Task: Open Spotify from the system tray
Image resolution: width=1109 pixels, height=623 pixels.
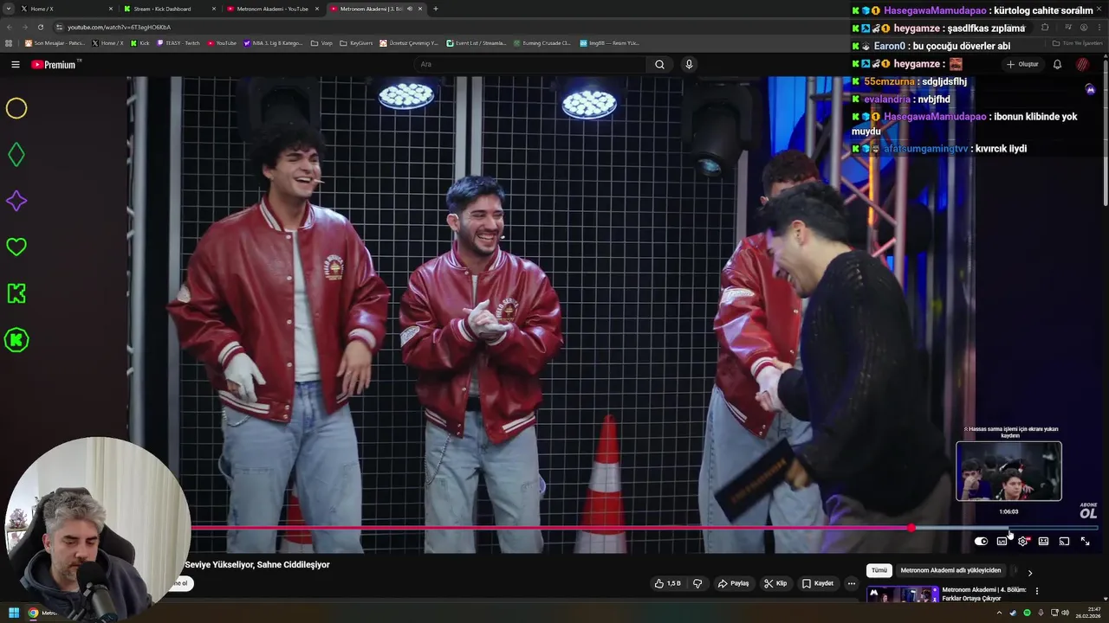Action: (1027, 613)
